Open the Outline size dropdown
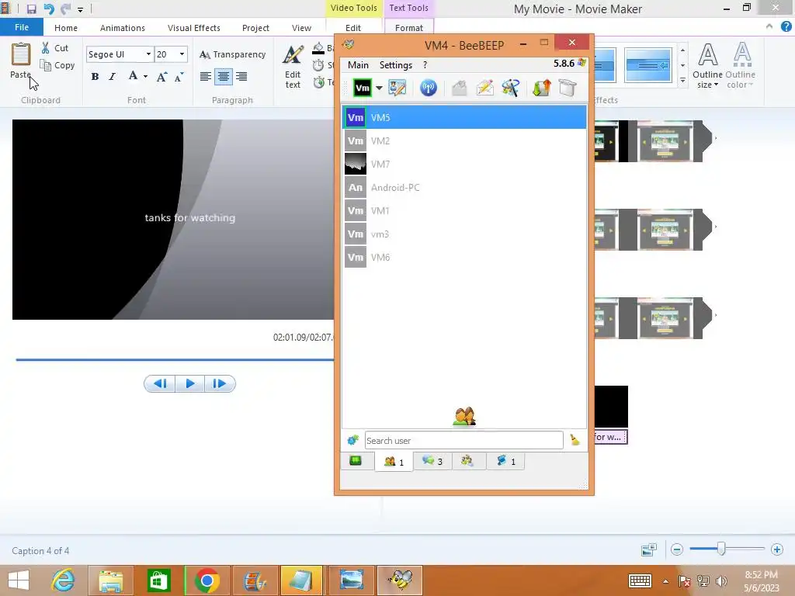795x596 pixels. coord(707,67)
